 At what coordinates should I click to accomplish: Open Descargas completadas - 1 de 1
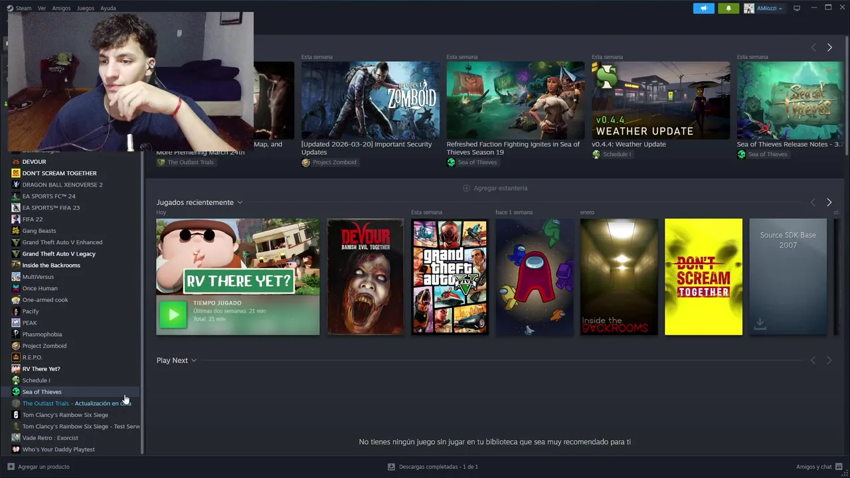pyautogui.click(x=432, y=467)
